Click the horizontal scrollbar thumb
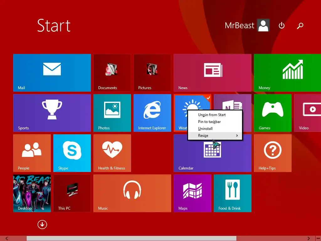 (x=131, y=238)
